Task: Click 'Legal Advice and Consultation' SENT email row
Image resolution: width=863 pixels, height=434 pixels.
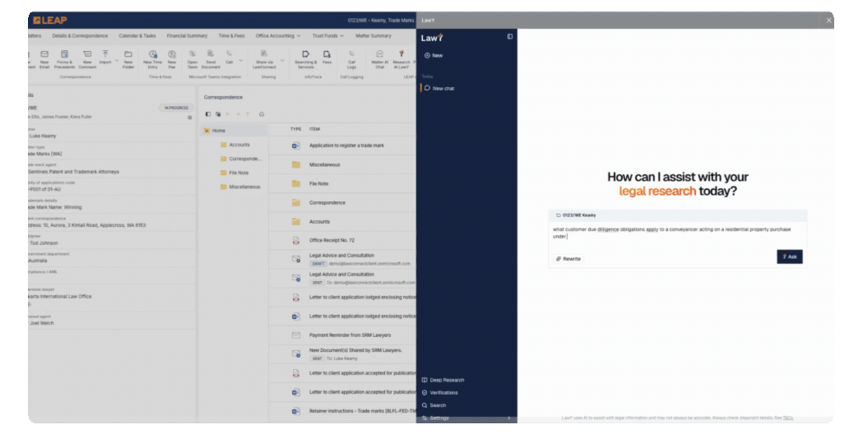Action: pyautogui.click(x=342, y=279)
